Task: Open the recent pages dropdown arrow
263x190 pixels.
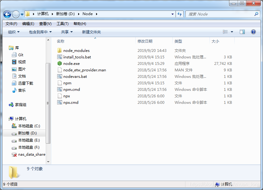Action: 22,15
